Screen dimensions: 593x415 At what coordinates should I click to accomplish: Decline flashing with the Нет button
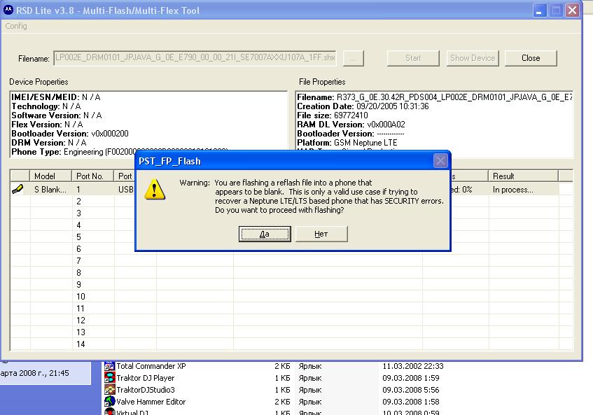(321, 234)
